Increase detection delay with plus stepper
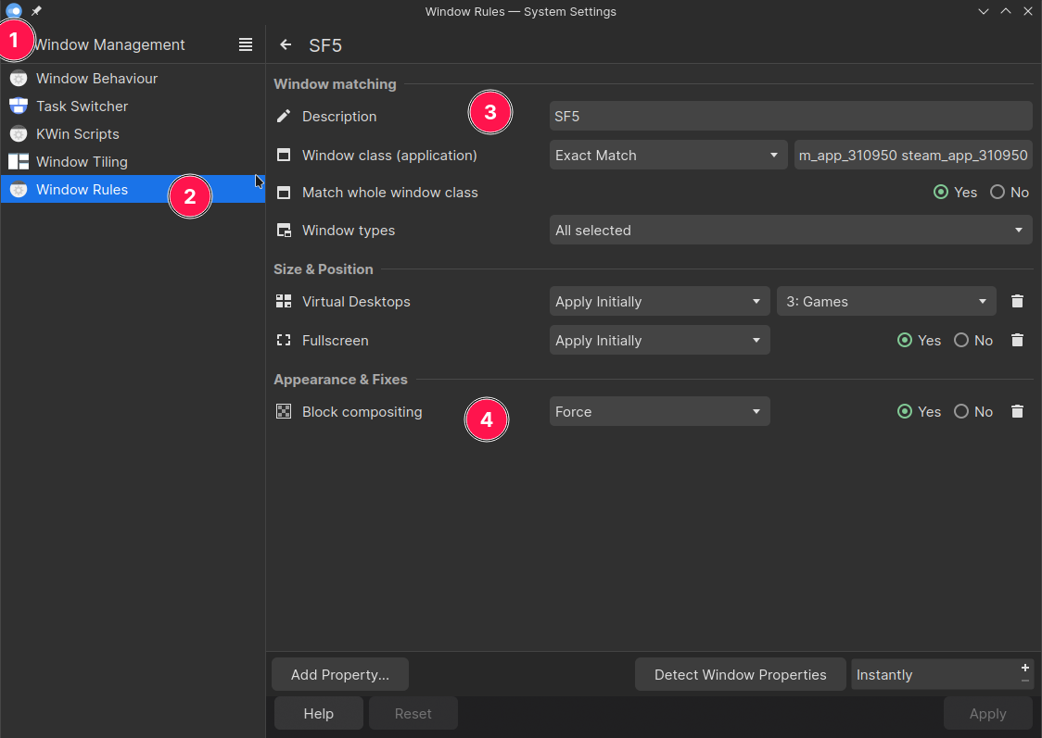This screenshot has width=1042, height=738. point(1024,668)
